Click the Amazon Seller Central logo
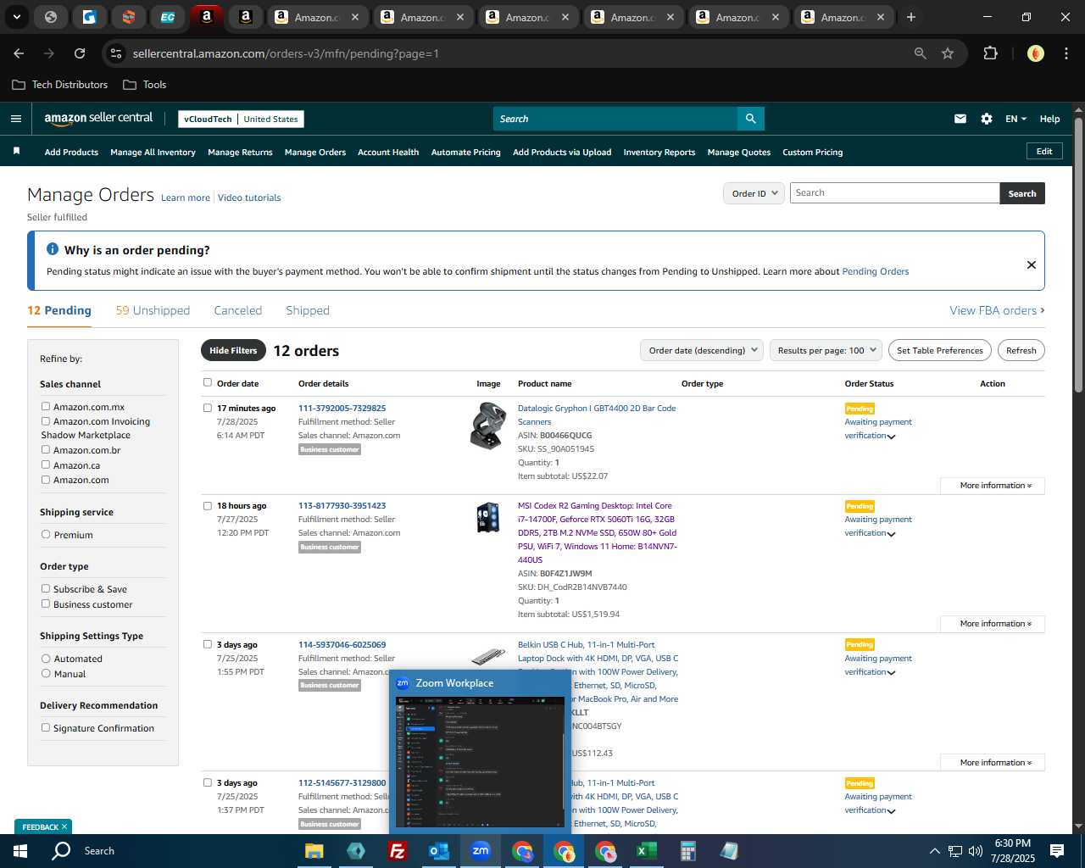 click(98, 119)
